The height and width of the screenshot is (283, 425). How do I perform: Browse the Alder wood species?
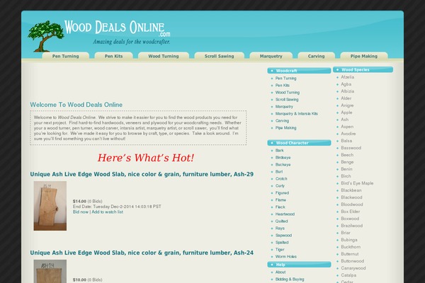pos(346,98)
